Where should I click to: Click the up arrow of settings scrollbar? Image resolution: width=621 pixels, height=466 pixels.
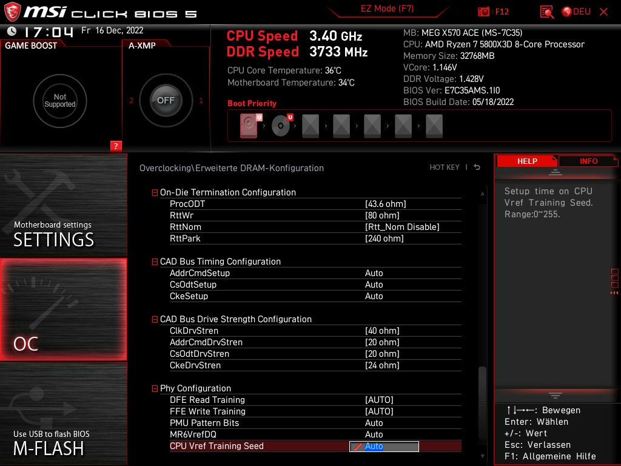(x=482, y=194)
